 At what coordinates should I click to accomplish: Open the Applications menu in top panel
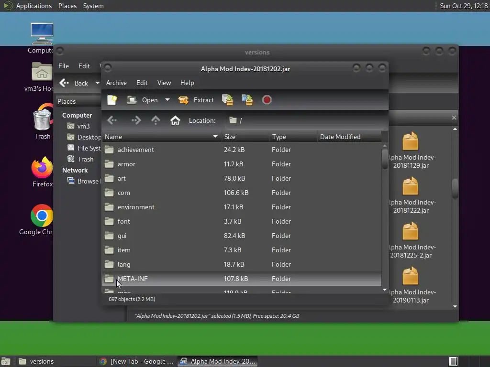click(34, 6)
